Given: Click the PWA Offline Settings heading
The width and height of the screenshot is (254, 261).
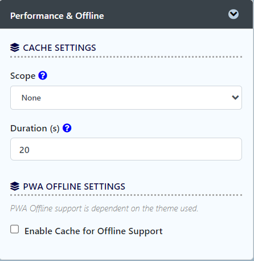Looking at the screenshot, I should 74,186.
